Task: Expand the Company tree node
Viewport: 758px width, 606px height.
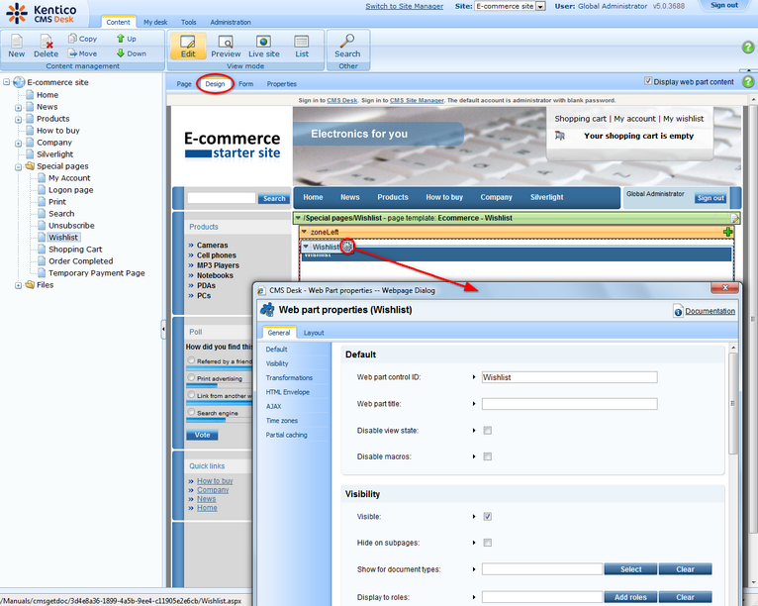Action: pyautogui.click(x=18, y=143)
